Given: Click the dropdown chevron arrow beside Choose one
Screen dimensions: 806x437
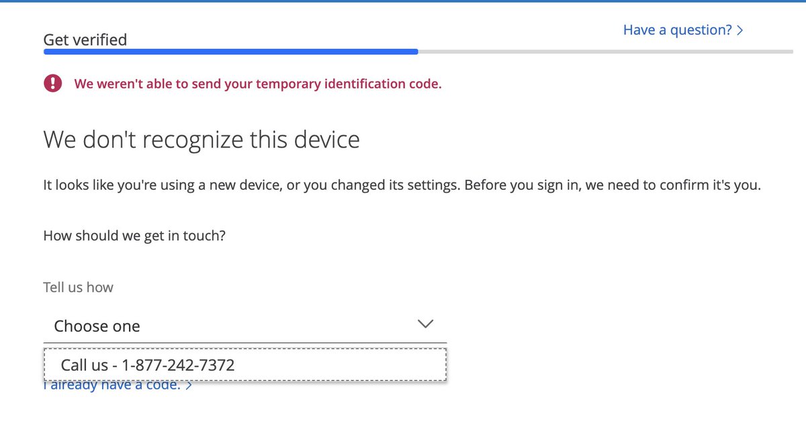Looking at the screenshot, I should point(425,324).
